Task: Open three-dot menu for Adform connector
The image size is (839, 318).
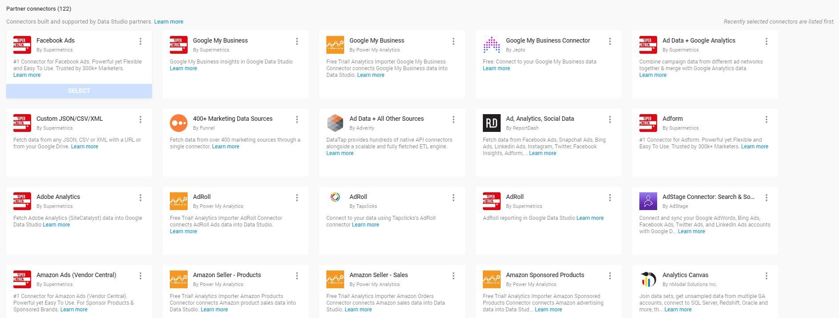Action: click(x=767, y=119)
